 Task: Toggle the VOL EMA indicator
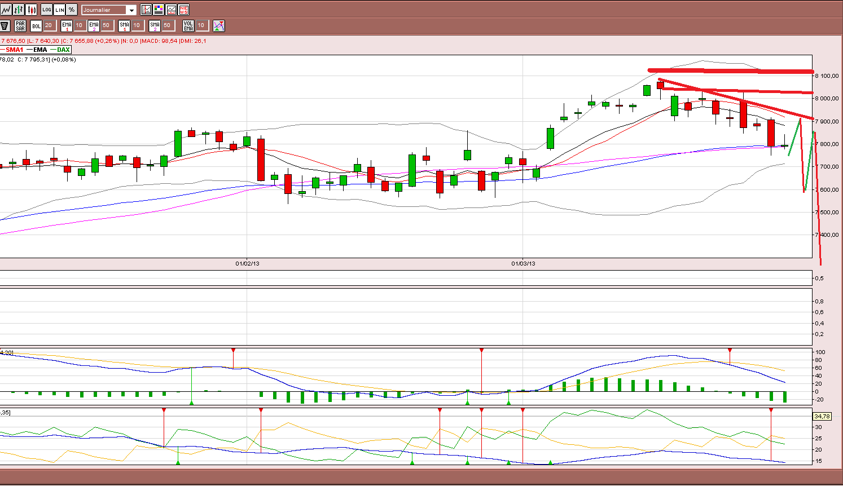coord(188,26)
